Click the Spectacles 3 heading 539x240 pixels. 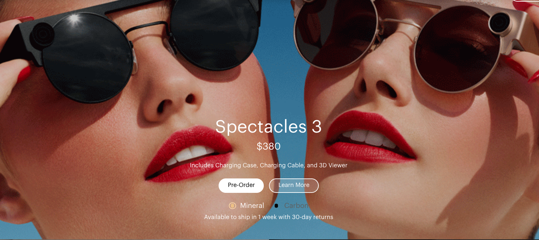point(268,126)
